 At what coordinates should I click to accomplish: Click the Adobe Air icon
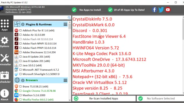point(16,35)
